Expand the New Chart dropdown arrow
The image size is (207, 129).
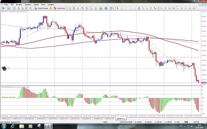coord(5,8)
